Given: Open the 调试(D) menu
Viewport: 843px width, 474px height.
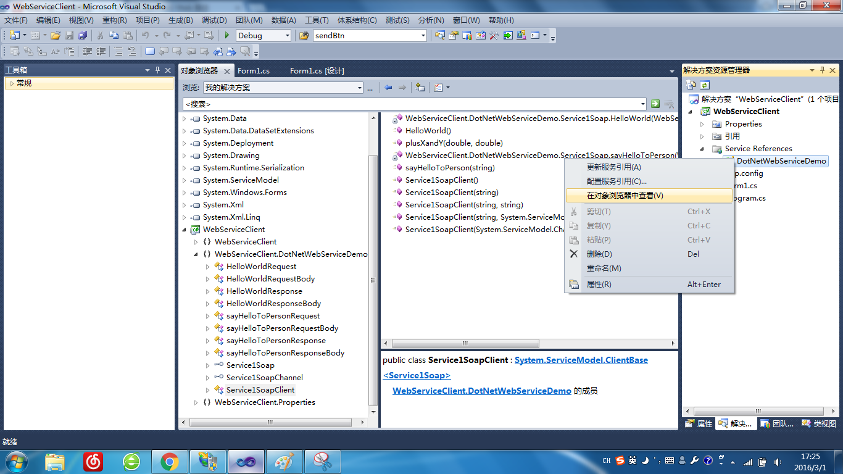Looking at the screenshot, I should tap(214, 20).
